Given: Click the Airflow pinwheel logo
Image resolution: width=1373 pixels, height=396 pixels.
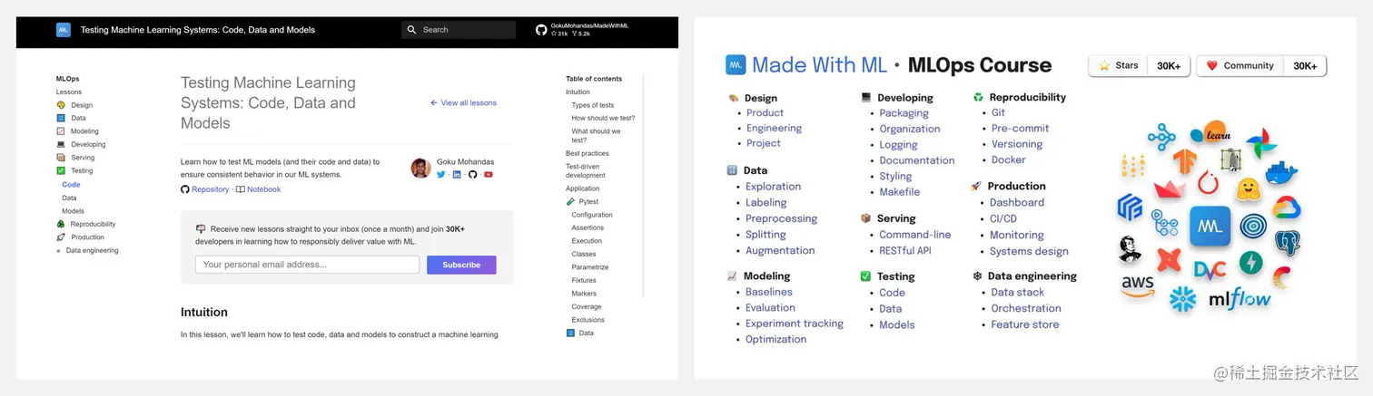Looking at the screenshot, I should (1261, 145).
